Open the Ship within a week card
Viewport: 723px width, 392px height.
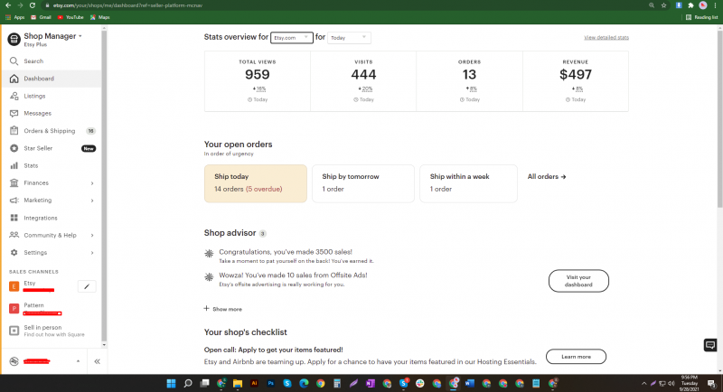pyautogui.click(x=468, y=183)
